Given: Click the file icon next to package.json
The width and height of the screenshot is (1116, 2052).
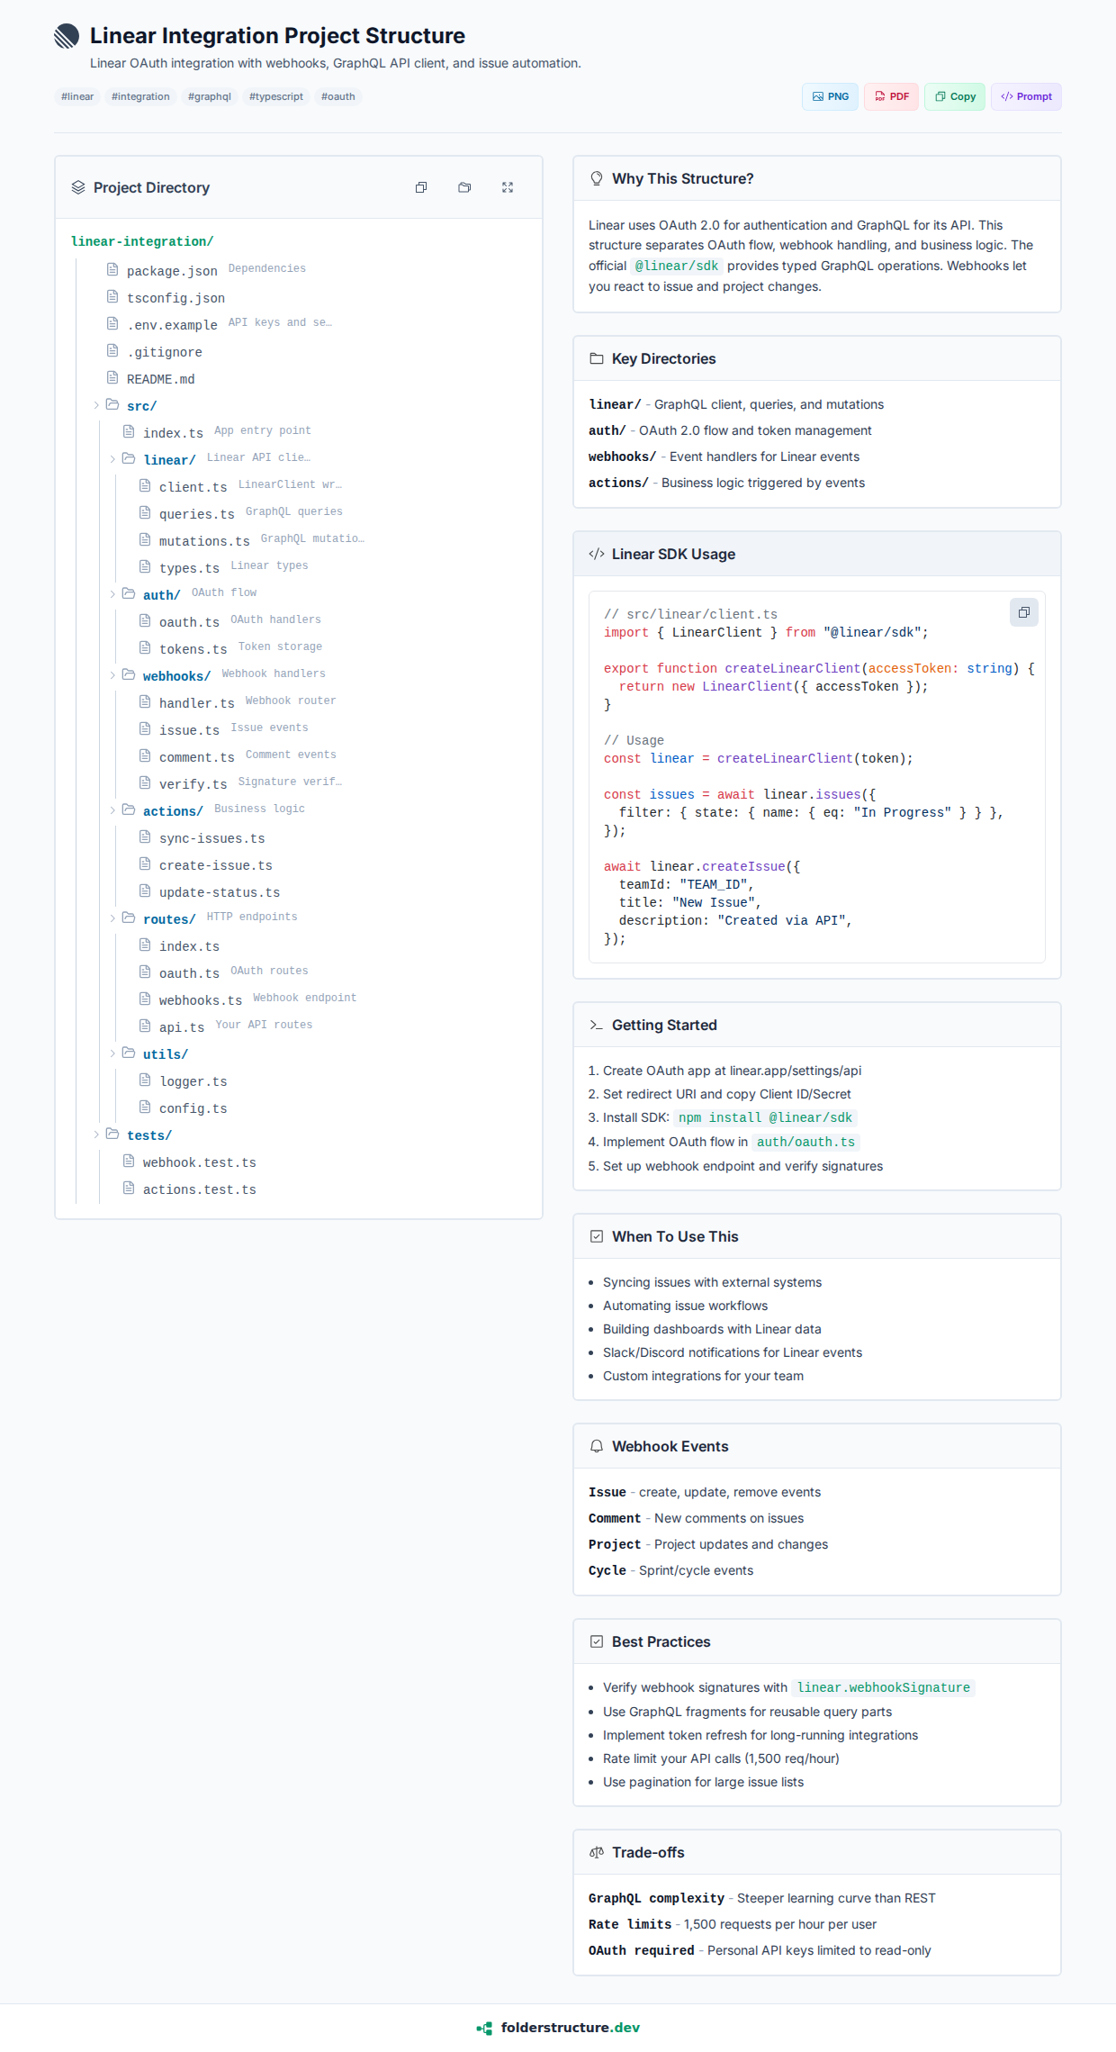Looking at the screenshot, I should pyautogui.click(x=112, y=269).
